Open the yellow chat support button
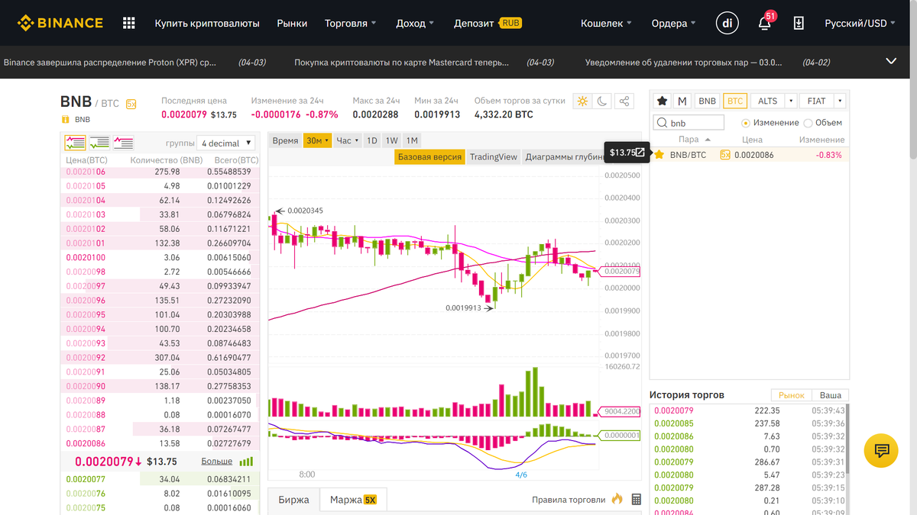The image size is (917, 515). (881, 450)
